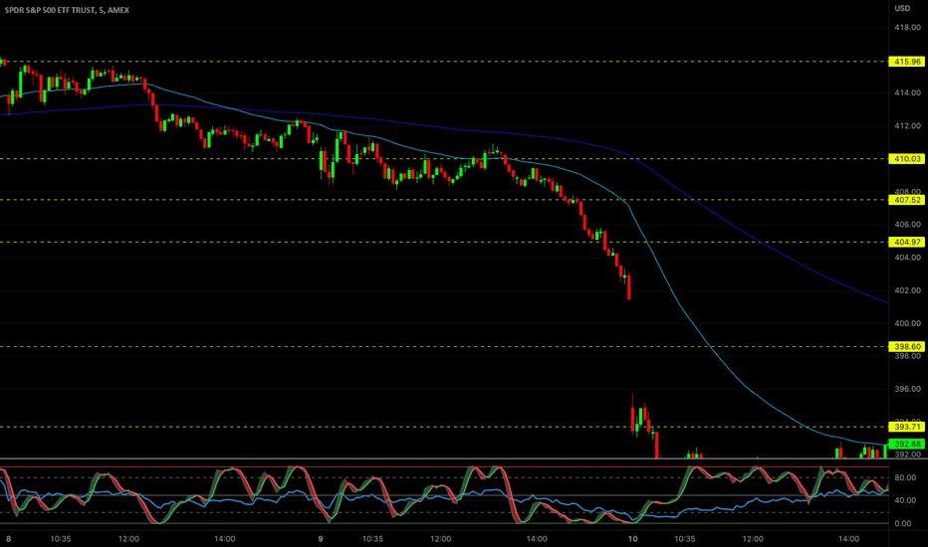Click the 418.00 price axis tick
This screenshot has height=547, width=928.
pos(907,27)
